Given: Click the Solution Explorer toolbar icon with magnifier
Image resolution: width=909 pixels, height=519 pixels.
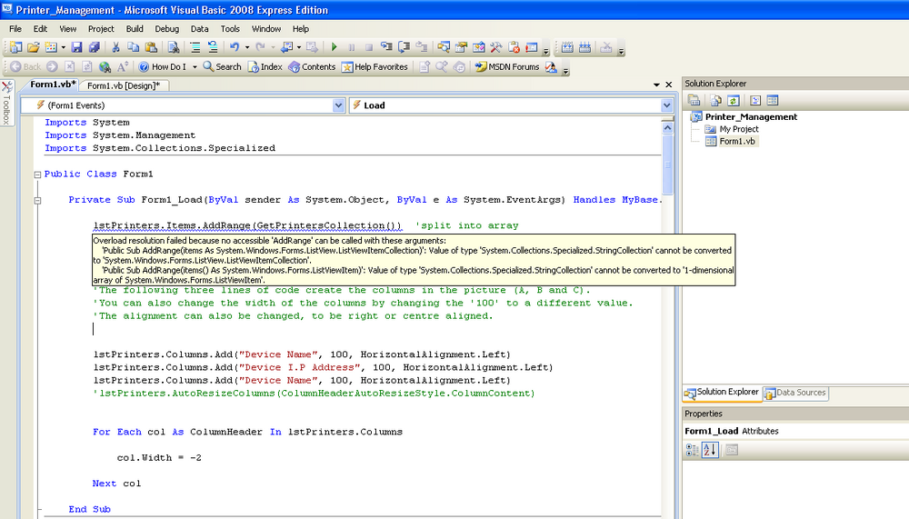Looking at the screenshot, I should pos(444,47).
